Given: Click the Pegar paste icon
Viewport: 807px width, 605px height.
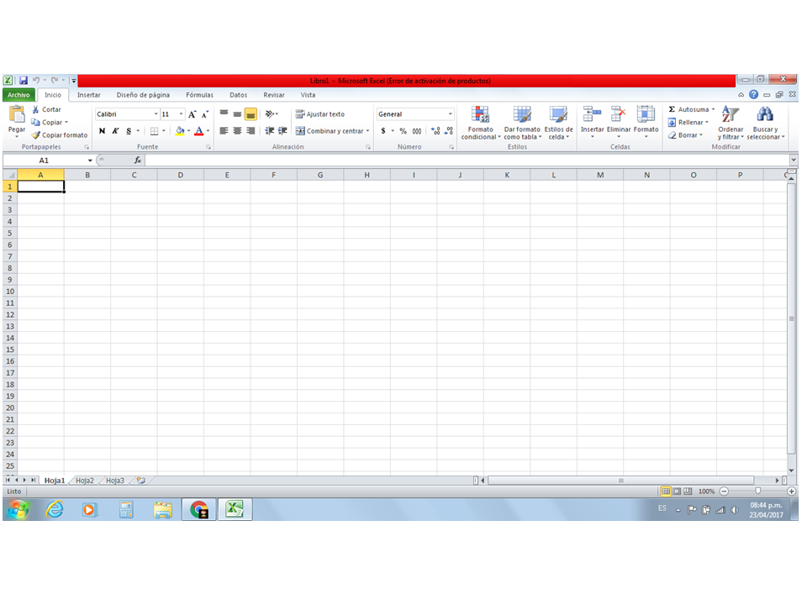Looking at the screenshot, I should (x=17, y=114).
